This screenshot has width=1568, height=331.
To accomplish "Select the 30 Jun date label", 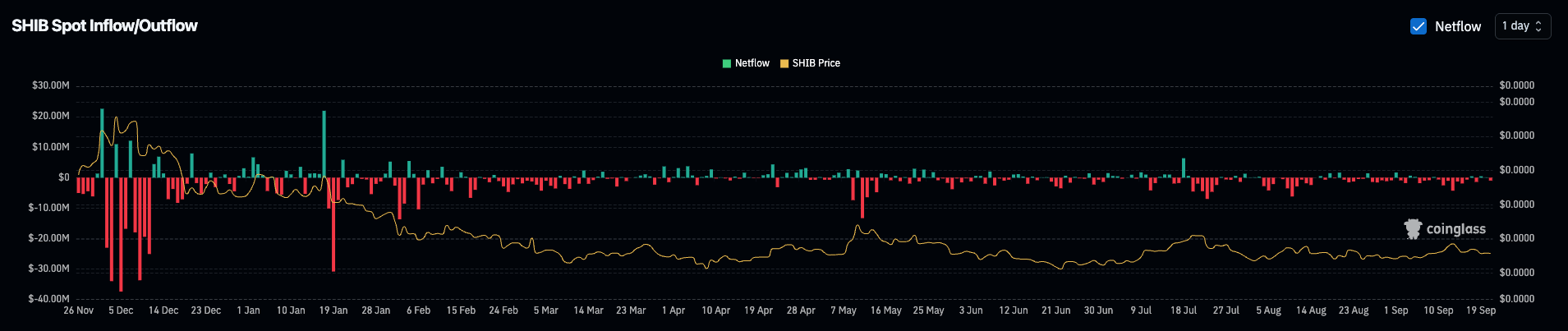I will pos(1099,310).
